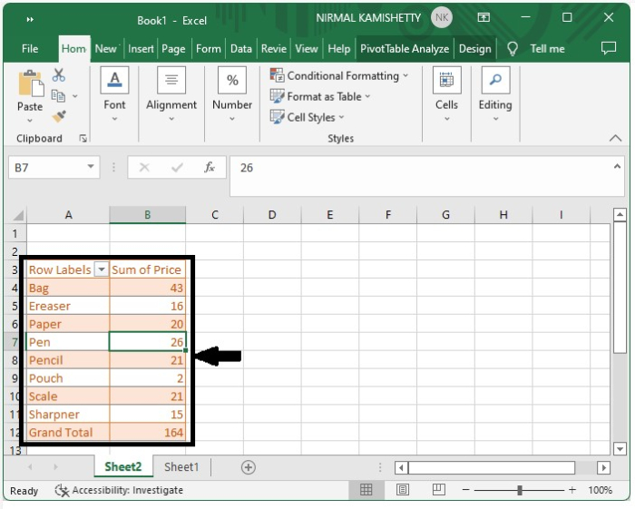The image size is (635, 509).
Task: Click the Zoom in plus button
Action: point(571,490)
